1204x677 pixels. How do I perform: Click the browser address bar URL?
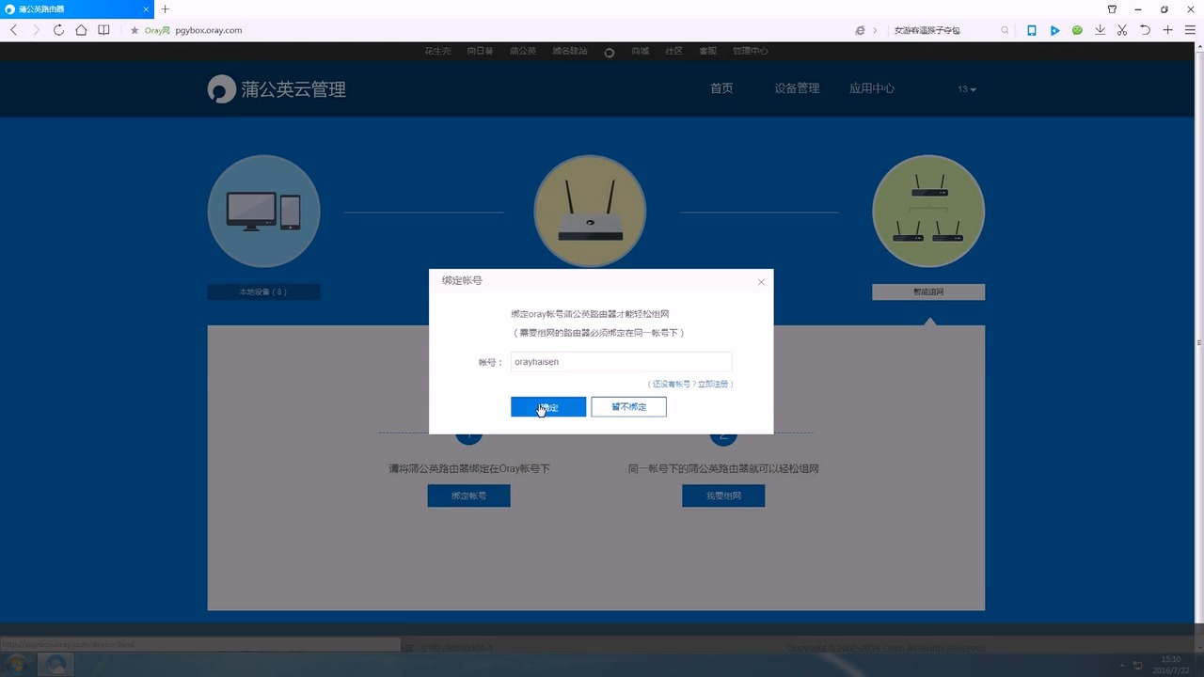pyautogui.click(x=209, y=30)
